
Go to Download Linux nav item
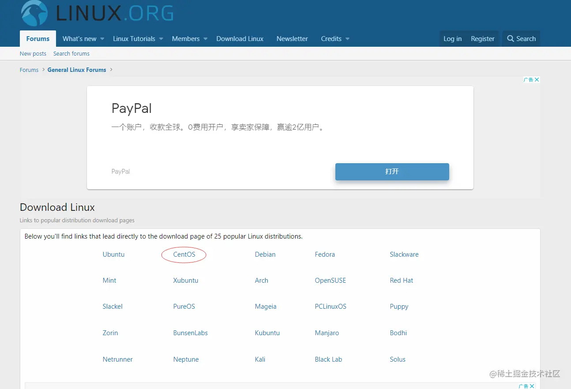pos(240,39)
